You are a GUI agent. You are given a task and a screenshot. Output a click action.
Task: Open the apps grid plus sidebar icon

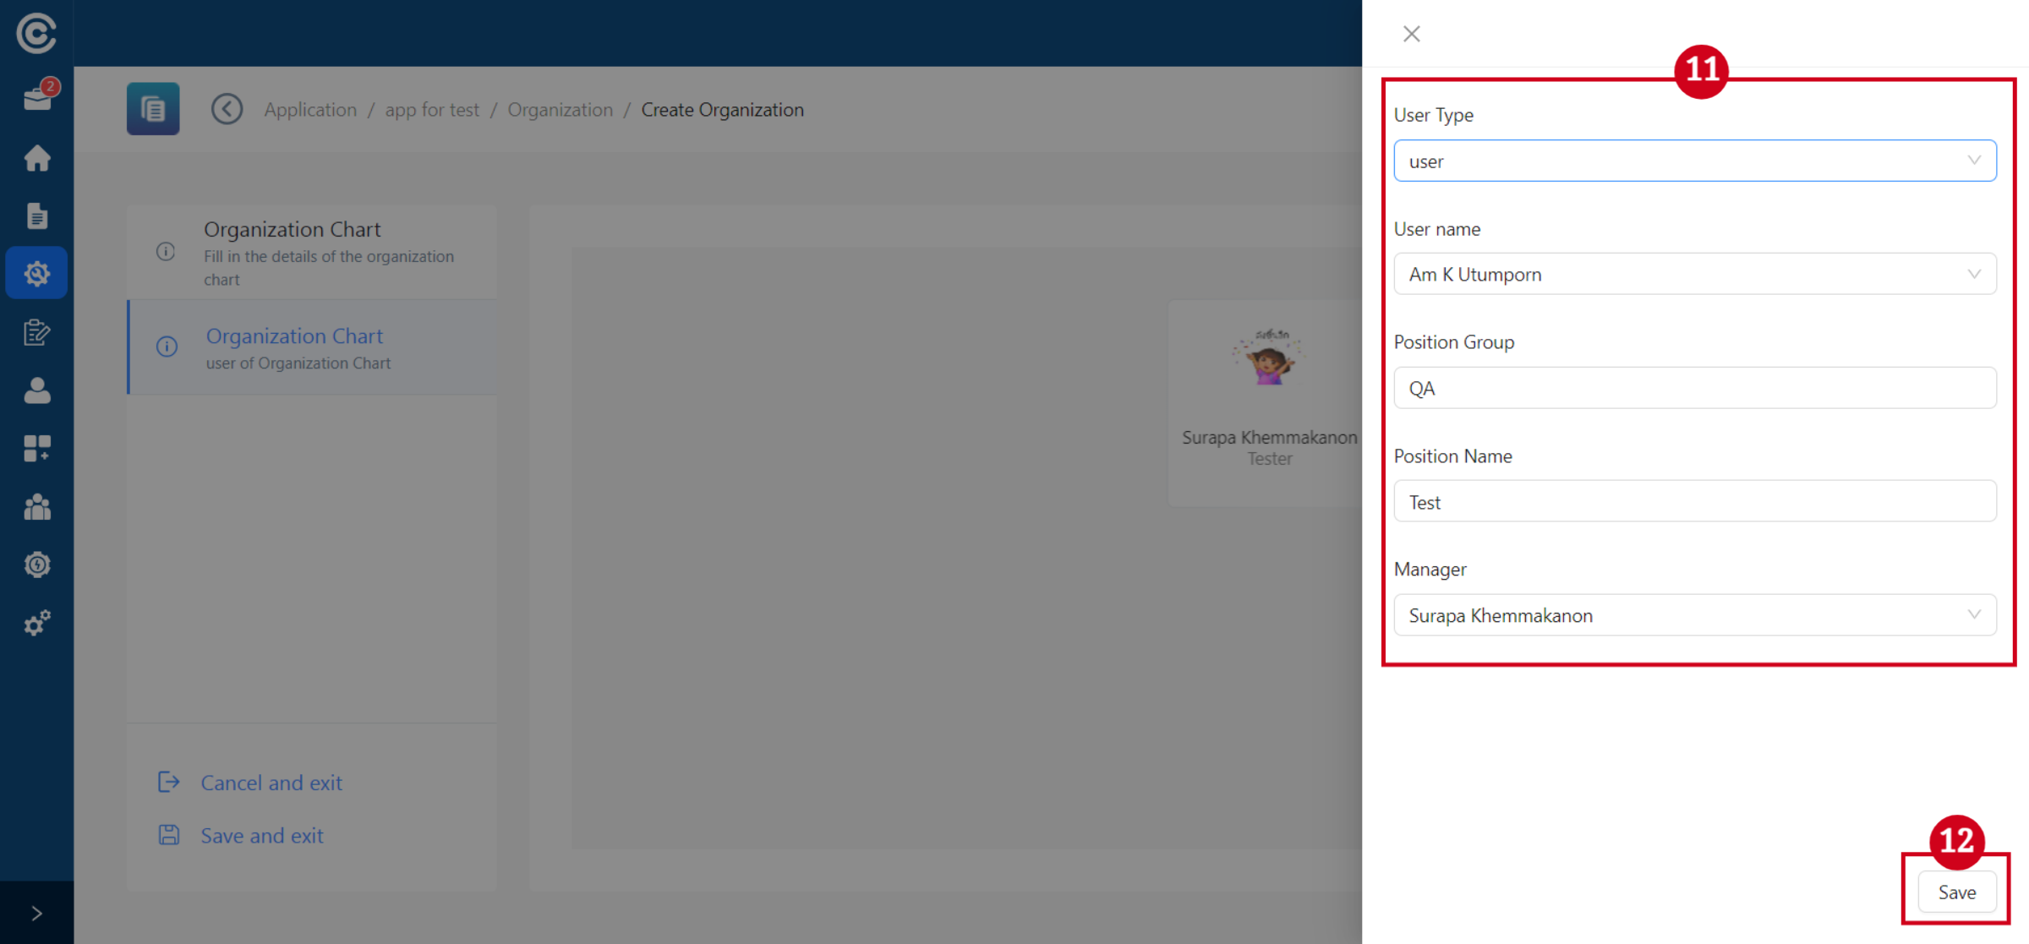37,448
